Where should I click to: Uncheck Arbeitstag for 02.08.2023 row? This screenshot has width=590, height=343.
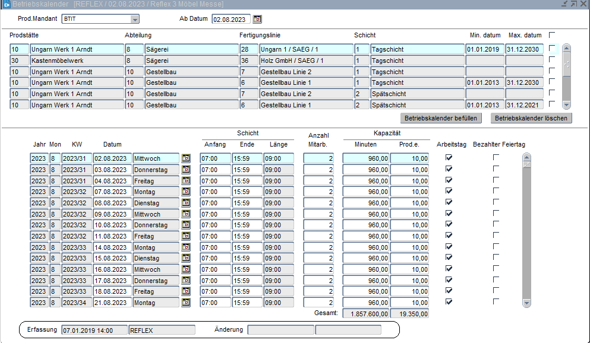pyautogui.click(x=449, y=158)
